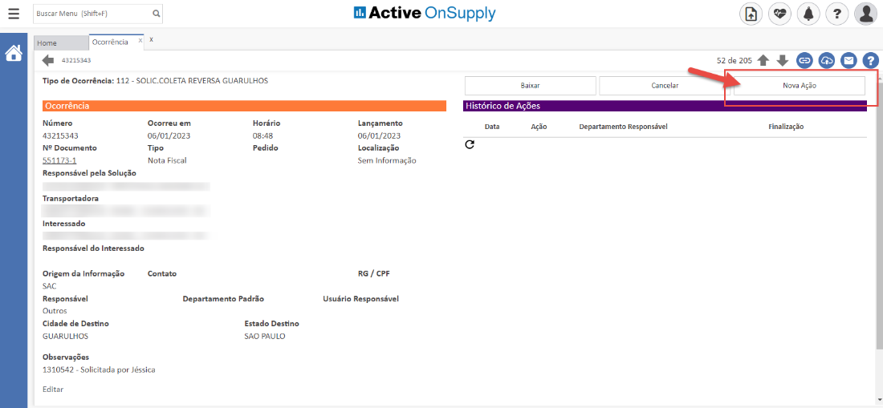The width and height of the screenshot is (883, 408).
Task: Click the blue link chain icon
Action: pyautogui.click(x=804, y=60)
